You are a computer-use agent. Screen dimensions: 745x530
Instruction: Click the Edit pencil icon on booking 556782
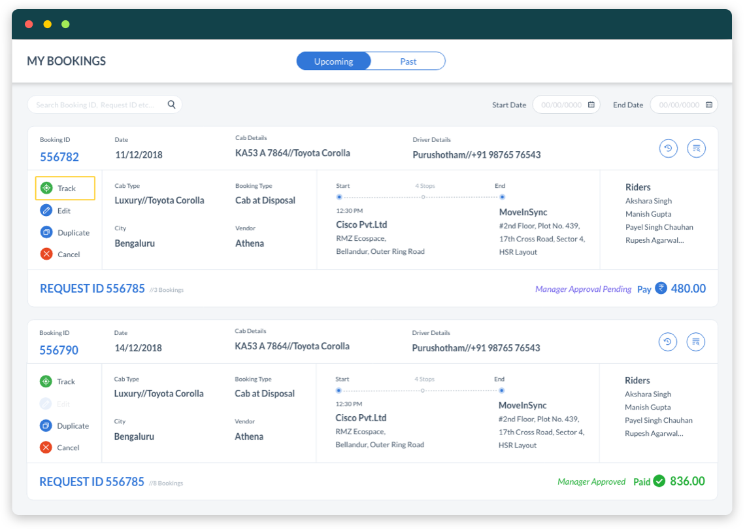[x=46, y=211]
